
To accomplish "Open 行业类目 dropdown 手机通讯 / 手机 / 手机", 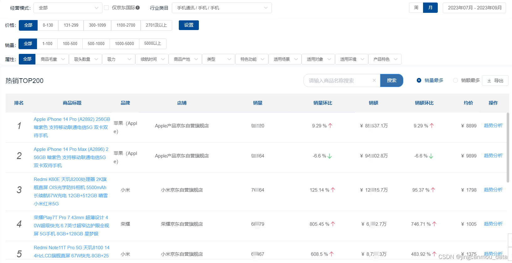I will (x=222, y=8).
